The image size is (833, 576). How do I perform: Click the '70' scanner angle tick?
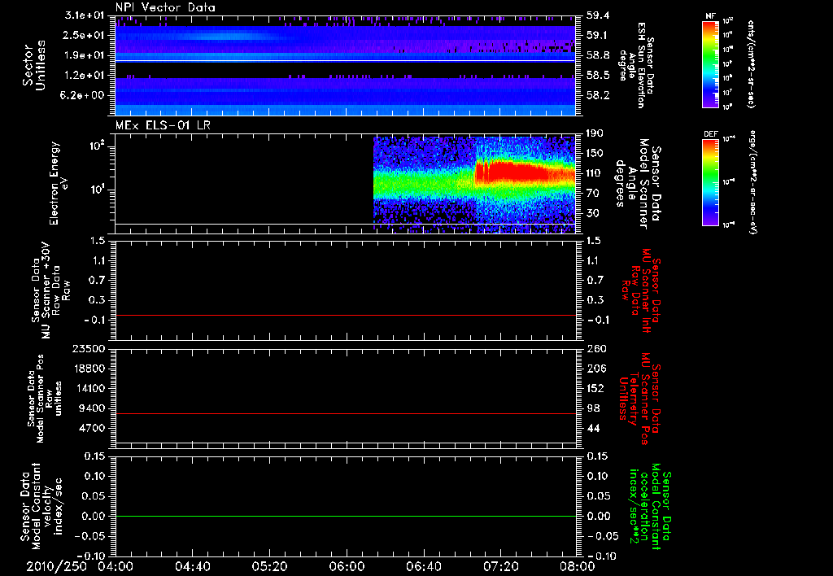coord(593,194)
